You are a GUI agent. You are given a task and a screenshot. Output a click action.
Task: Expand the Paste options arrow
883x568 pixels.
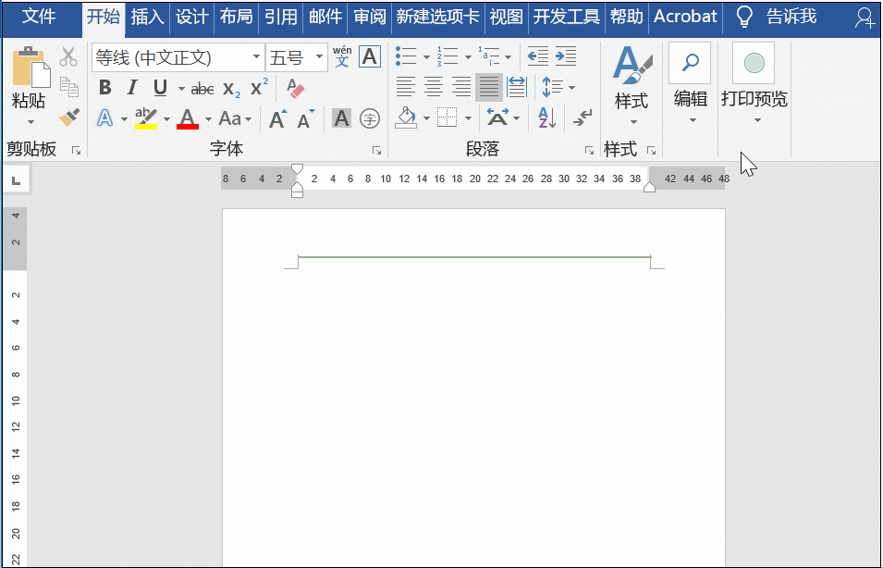pyautogui.click(x=31, y=122)
